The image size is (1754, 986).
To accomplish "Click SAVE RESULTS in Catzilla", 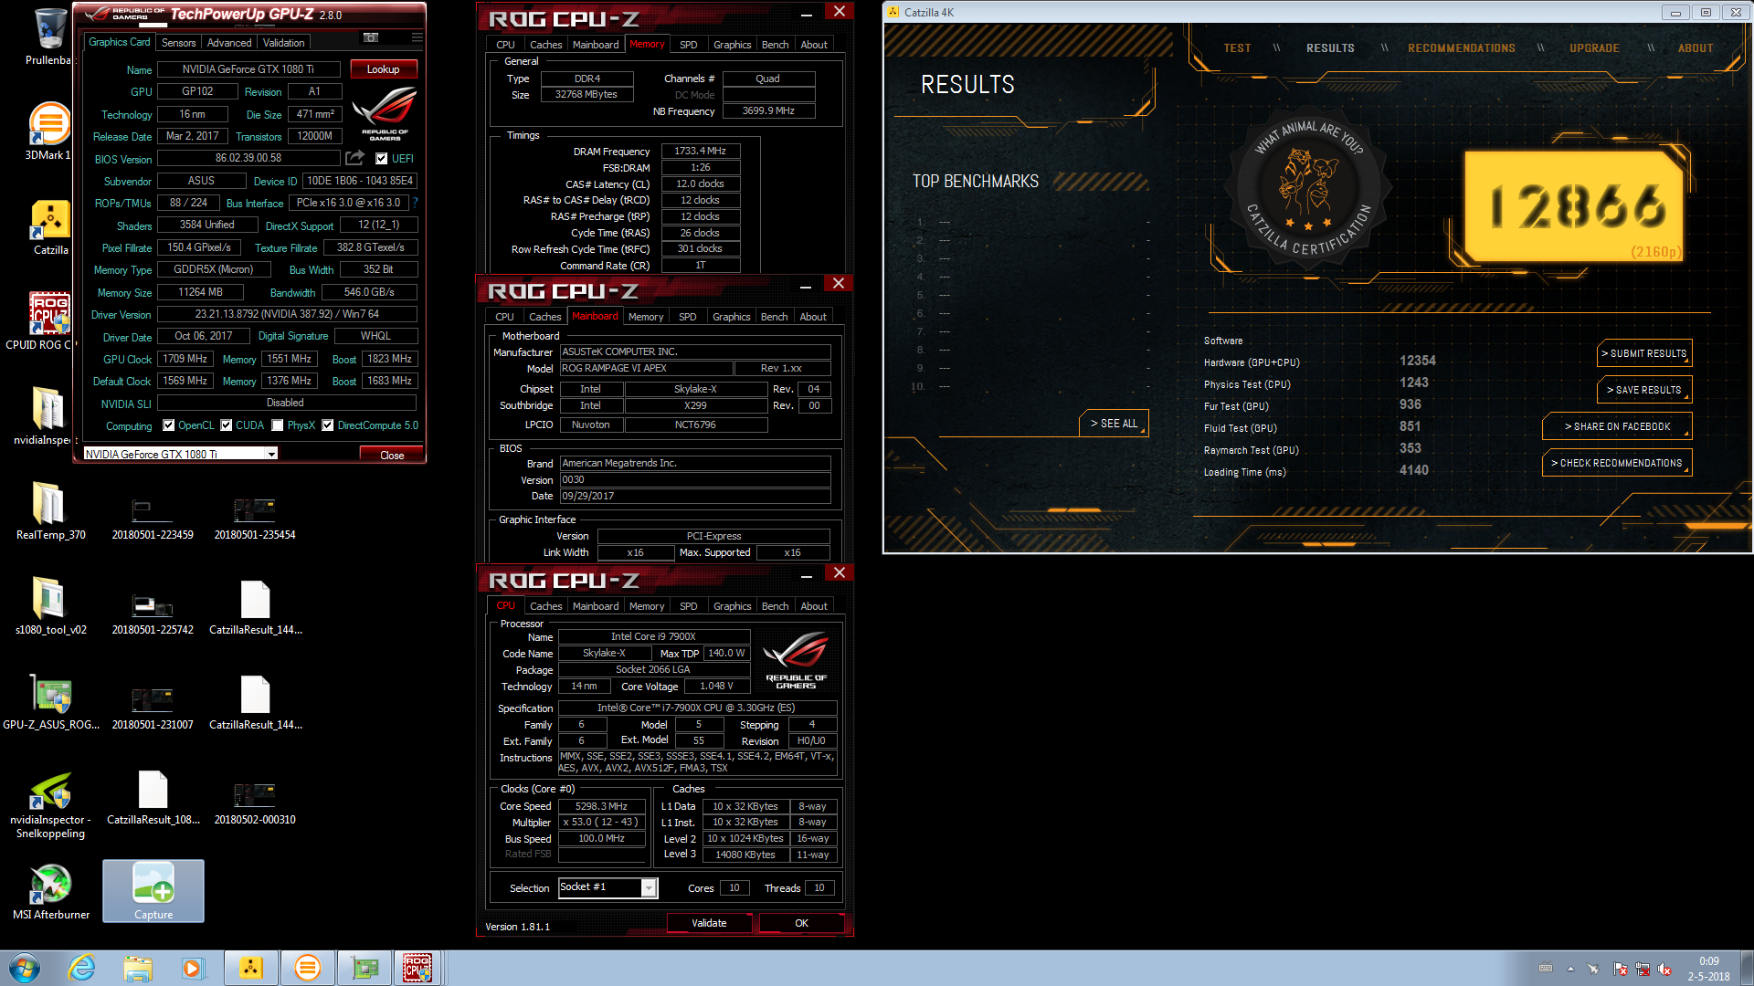I will pyautogui.click(x=1643, y=390).
